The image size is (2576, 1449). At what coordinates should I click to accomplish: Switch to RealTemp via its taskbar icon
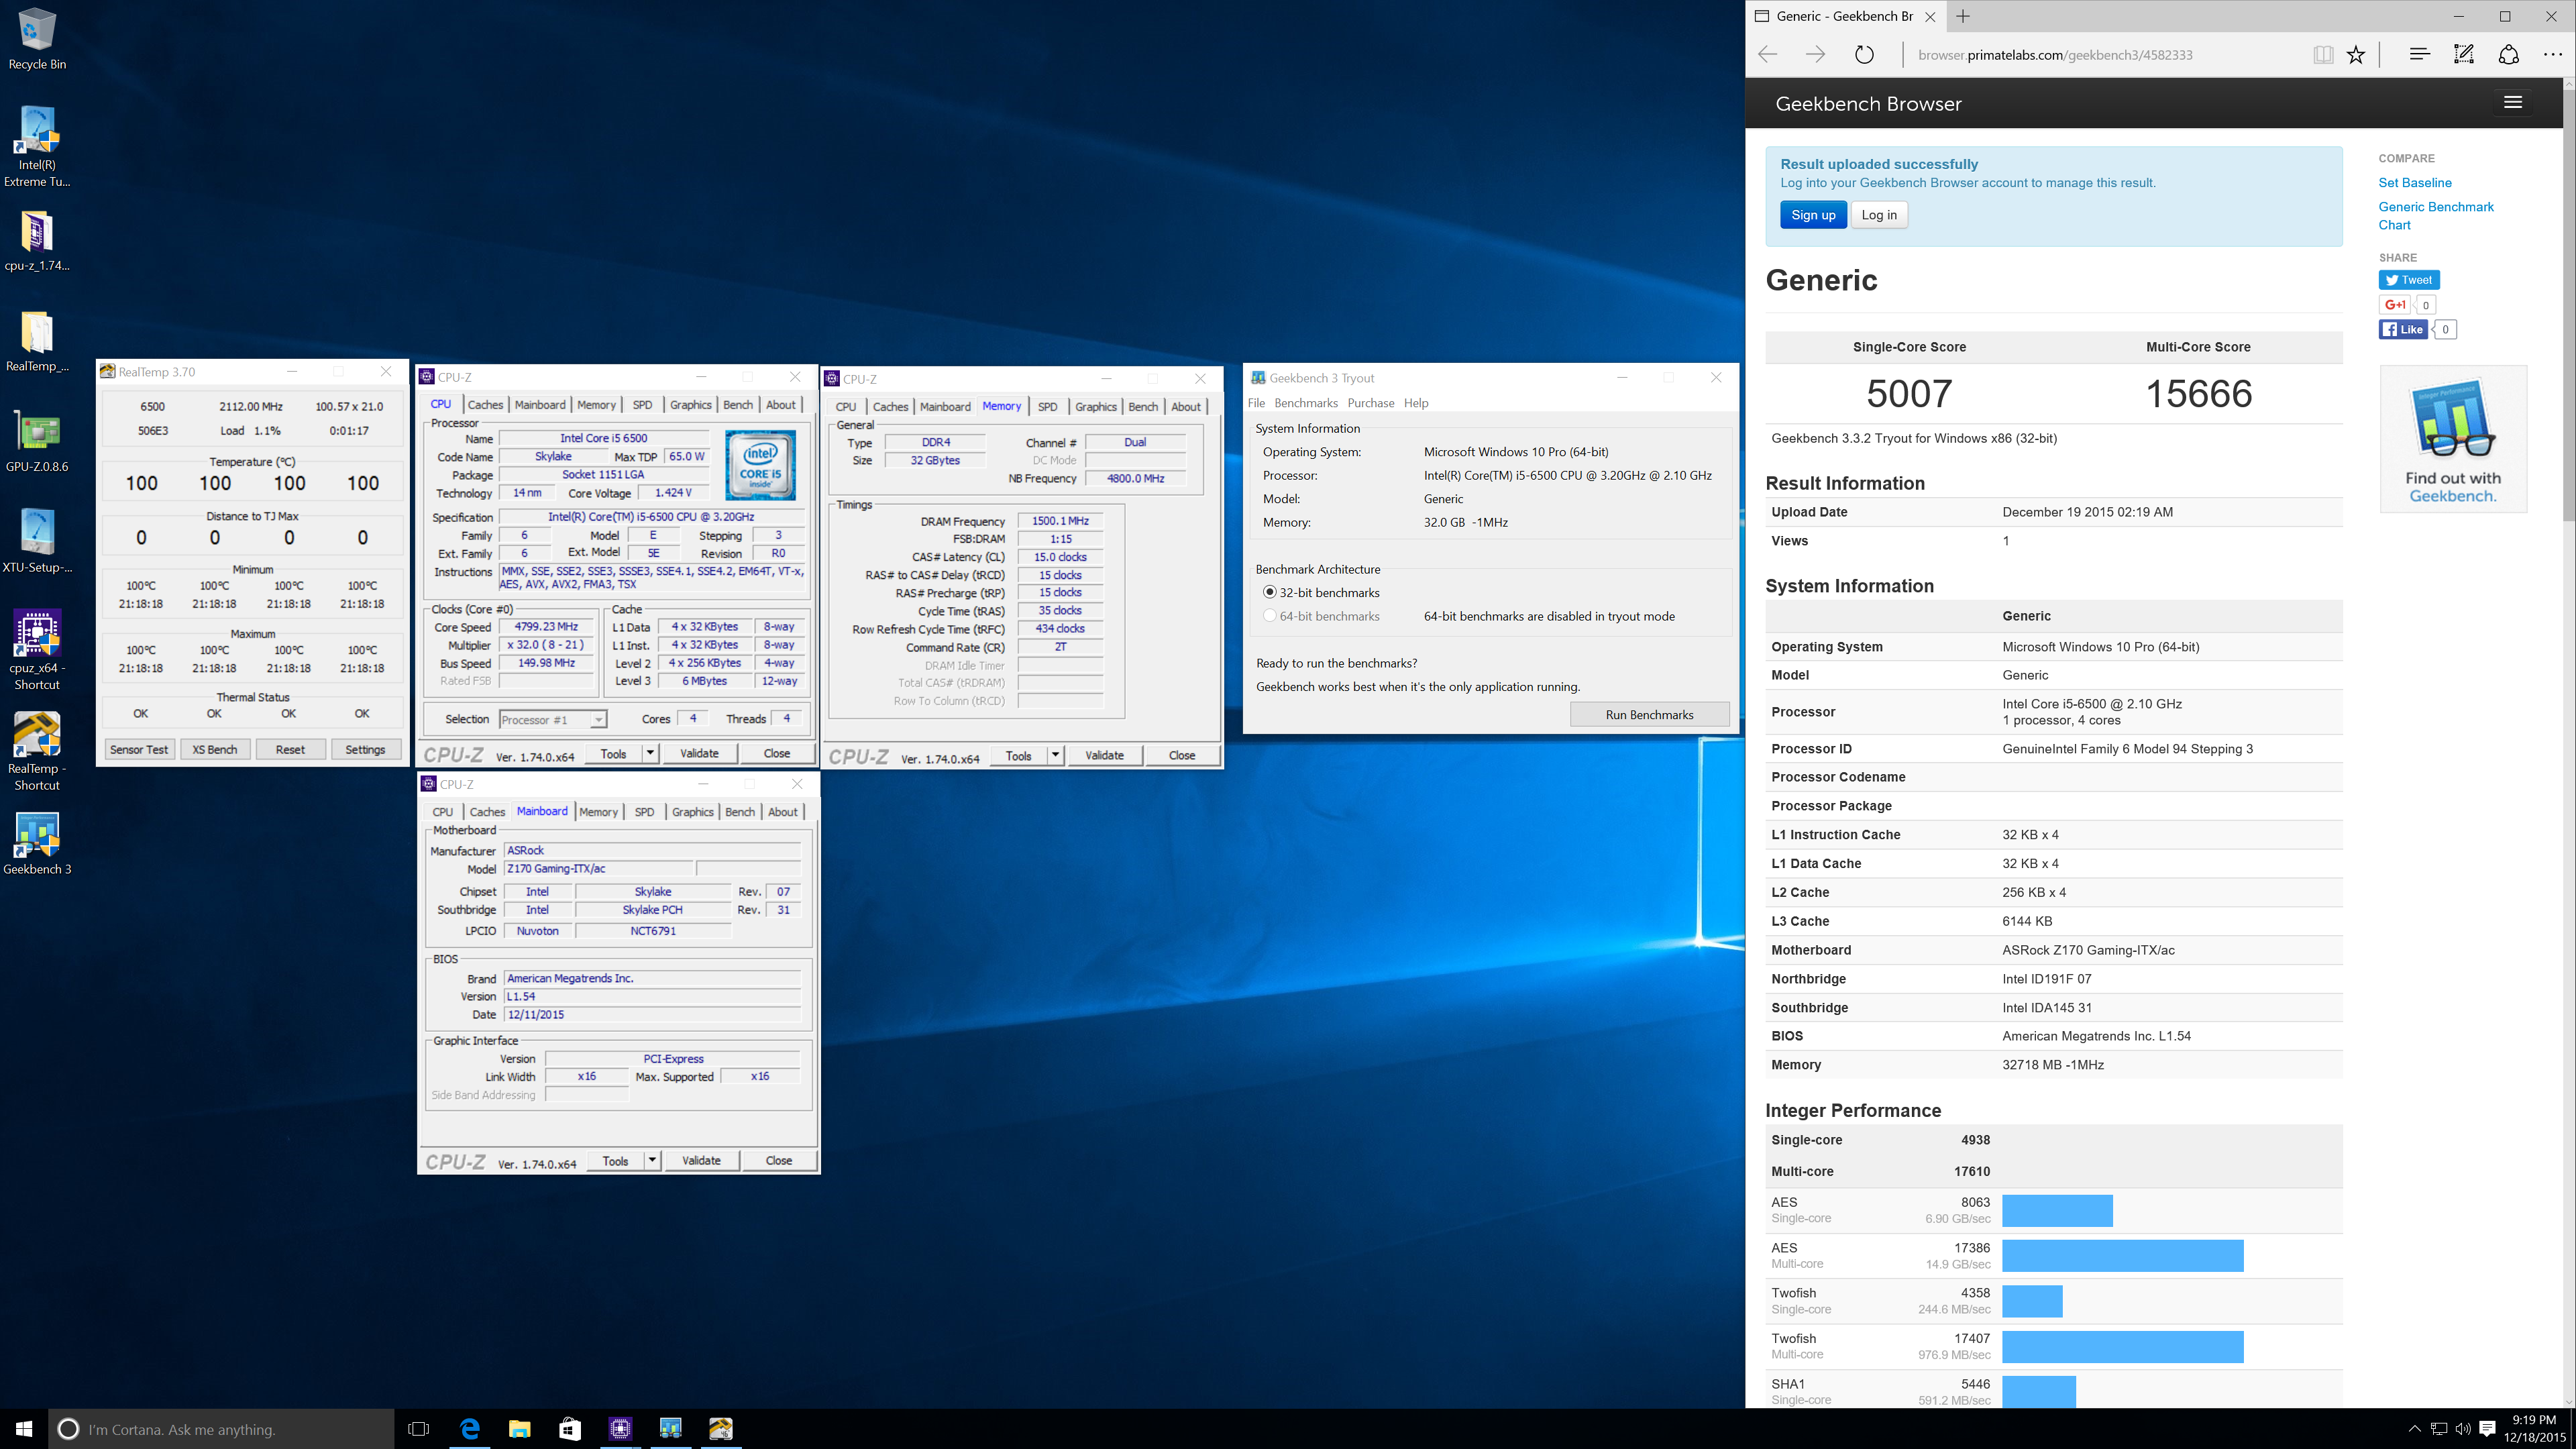pyautogui.click(x=720, y=1429)
